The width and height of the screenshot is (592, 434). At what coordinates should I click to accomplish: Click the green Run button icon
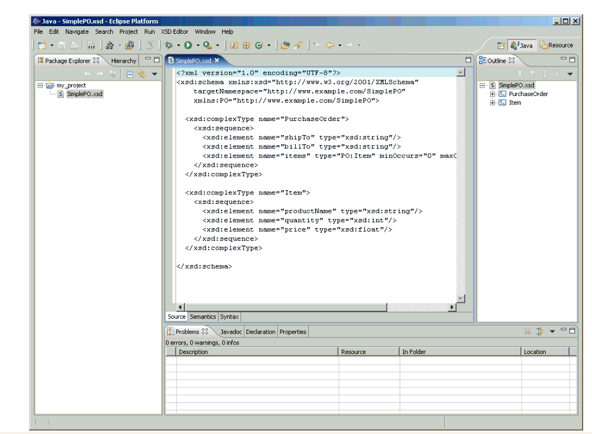(187, 45)
